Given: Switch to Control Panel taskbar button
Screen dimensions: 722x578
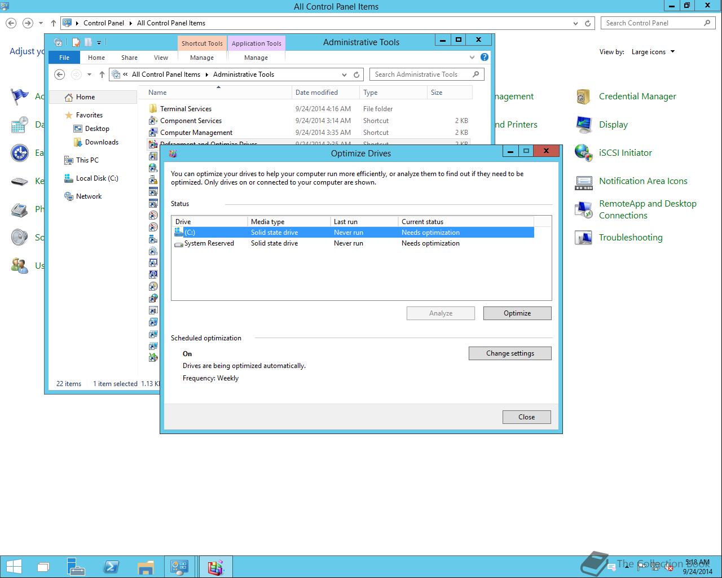Looking at the screenshot, I should point(180,567).
